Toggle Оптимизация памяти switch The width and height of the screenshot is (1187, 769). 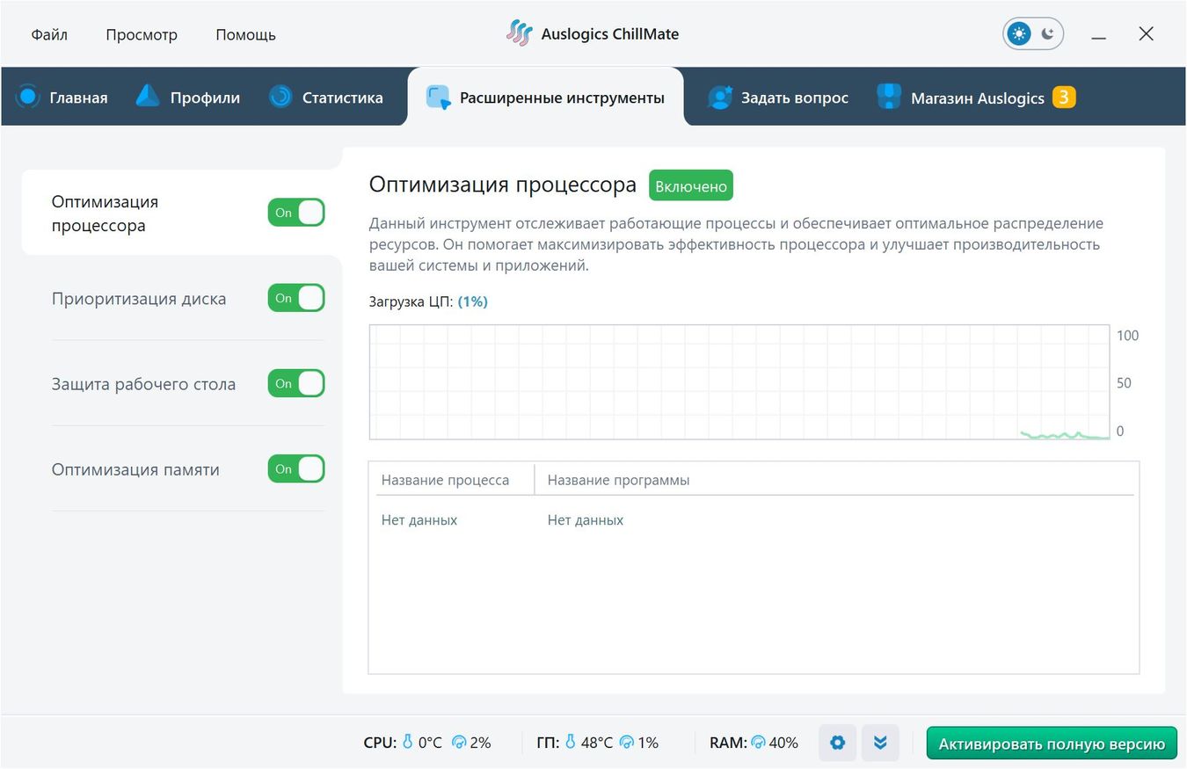pyautogui.click(x=296, y=468)
